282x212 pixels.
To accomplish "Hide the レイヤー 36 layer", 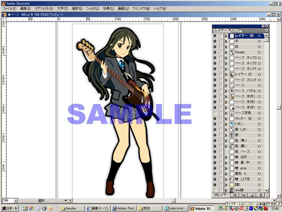I will [x=215, y=36].
